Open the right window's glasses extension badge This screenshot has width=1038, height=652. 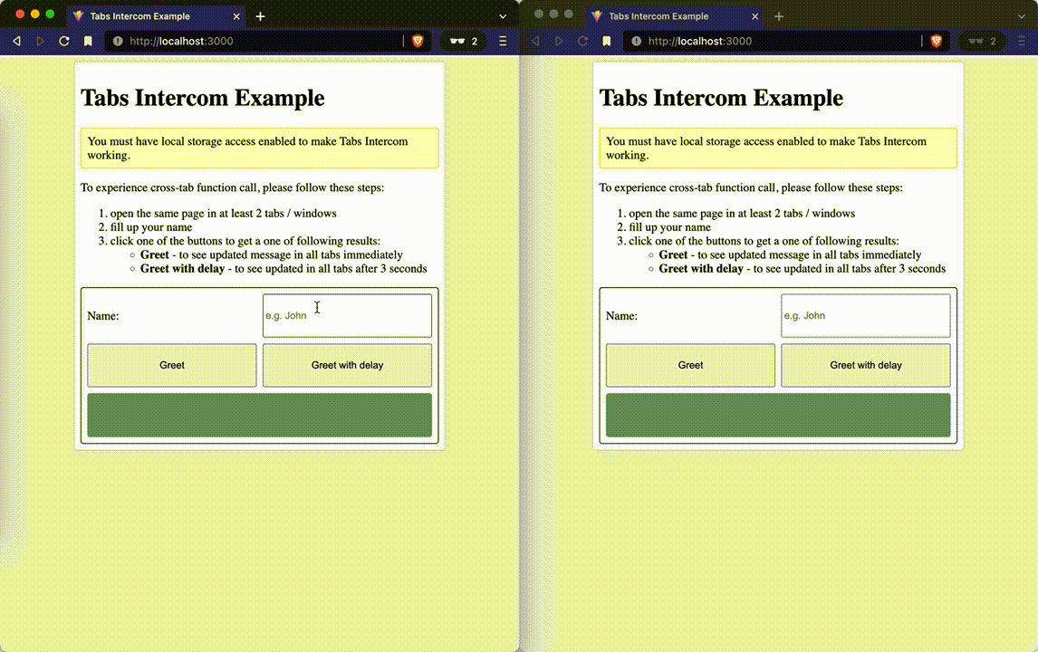pyautogui.click(x=983, y=41)
